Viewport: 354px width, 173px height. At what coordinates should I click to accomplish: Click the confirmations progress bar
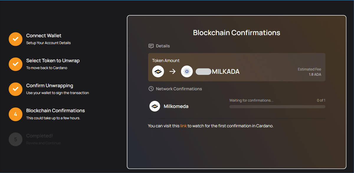tap(277, 107)
